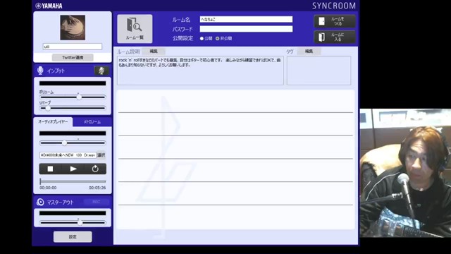The width and height of the screenshot is (451, 254).
Task: Select the 公開 (public) radio button
Action: [x=202, y=39]
